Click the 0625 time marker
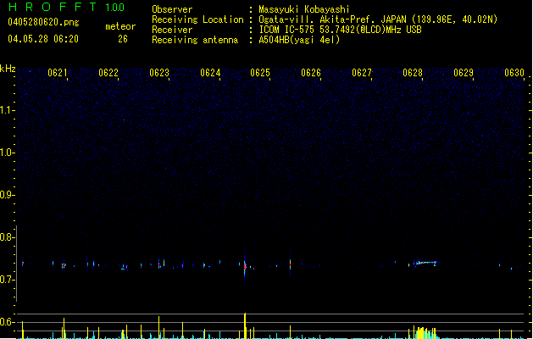 tap(260, 73)
